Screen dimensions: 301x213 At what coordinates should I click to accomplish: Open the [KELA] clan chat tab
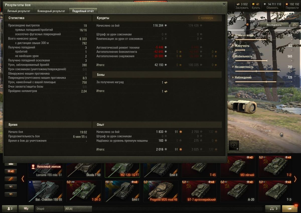(78, 209)
